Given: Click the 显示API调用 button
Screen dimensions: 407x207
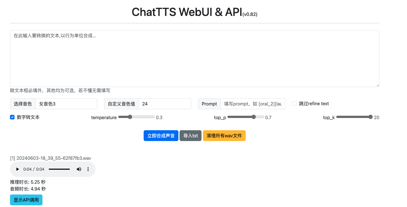Looking at the screenshot, I should (26, 200).
